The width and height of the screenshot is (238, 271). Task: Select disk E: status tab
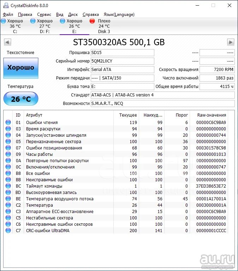pyautogui.click(x=74, y=26)
